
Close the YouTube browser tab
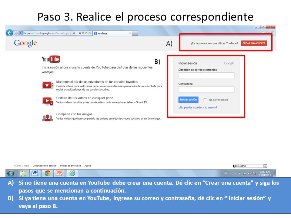point(130,33)
